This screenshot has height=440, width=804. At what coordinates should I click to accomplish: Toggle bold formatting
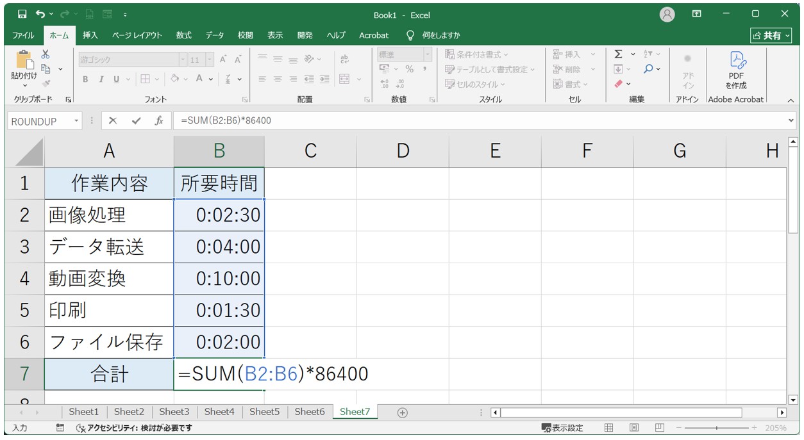(x=85, y=79)
